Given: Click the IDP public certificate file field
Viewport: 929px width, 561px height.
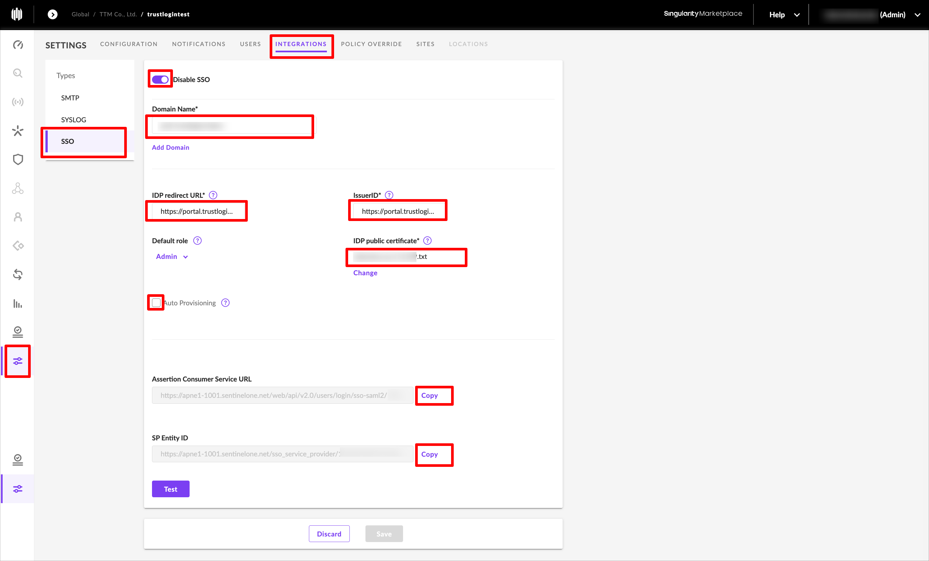Looking at the screenshot, I should pos(407,257).
